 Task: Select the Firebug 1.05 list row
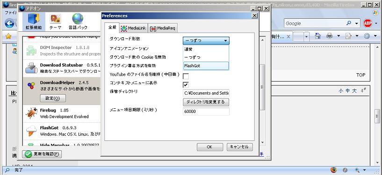tap(62, 113)
